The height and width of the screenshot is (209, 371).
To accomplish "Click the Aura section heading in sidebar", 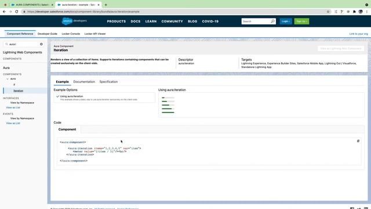I will [6, 68].
